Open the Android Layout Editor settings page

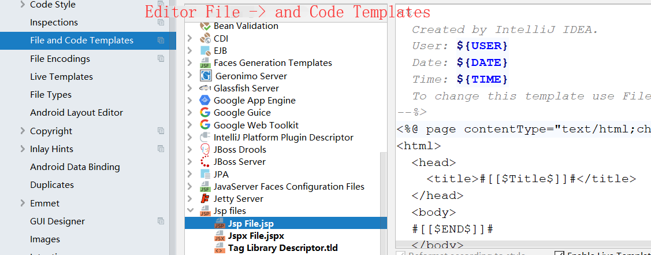[x=76, y=113]
